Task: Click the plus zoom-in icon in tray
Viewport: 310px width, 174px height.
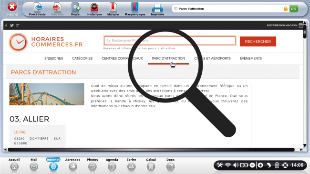Action: [260, 165]
